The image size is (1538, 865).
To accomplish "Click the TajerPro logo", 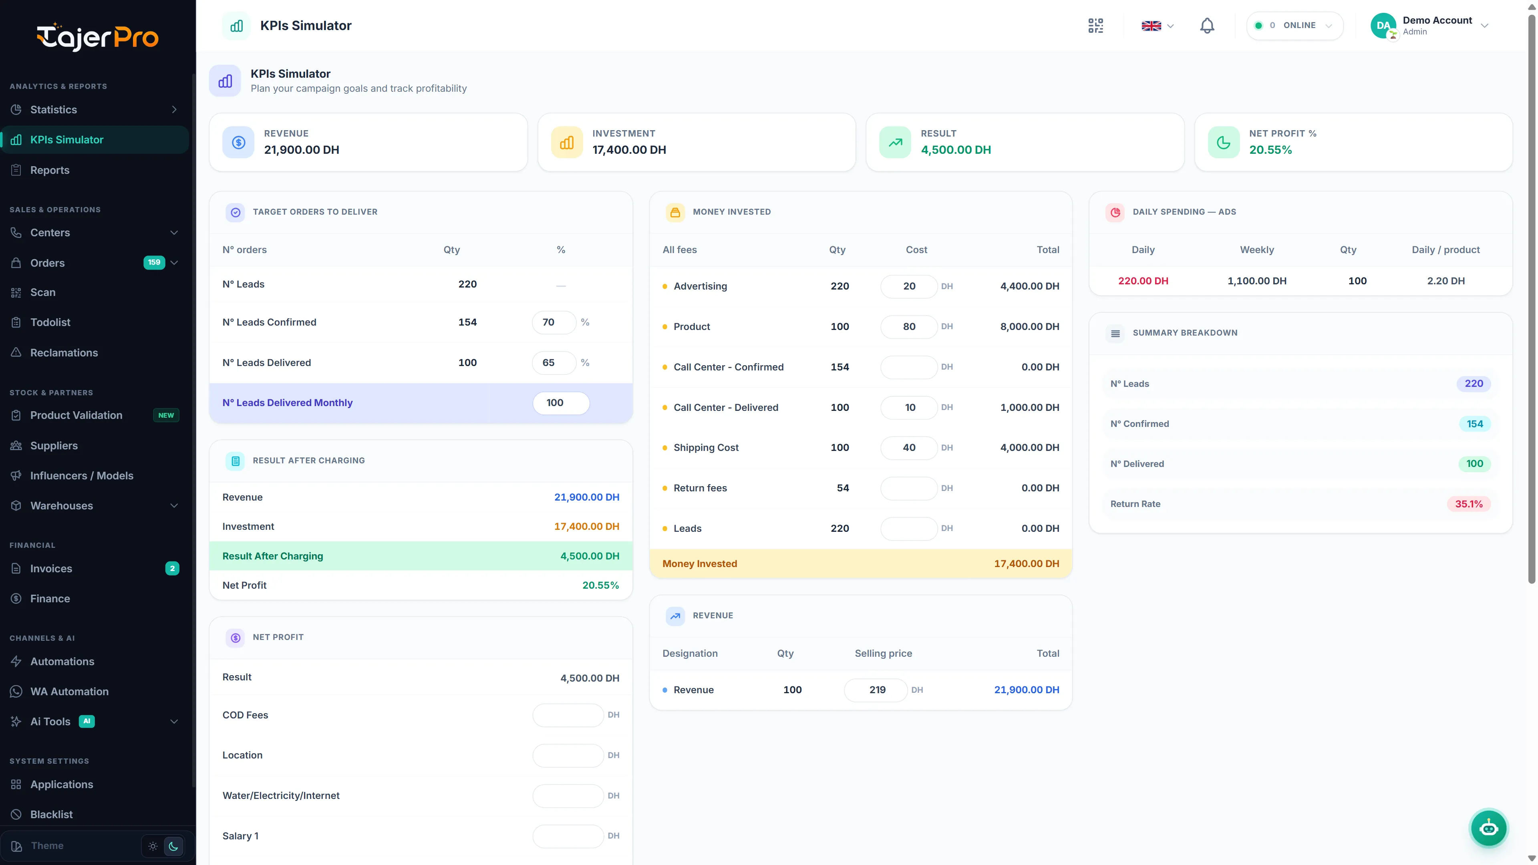I will coord(97,37).
